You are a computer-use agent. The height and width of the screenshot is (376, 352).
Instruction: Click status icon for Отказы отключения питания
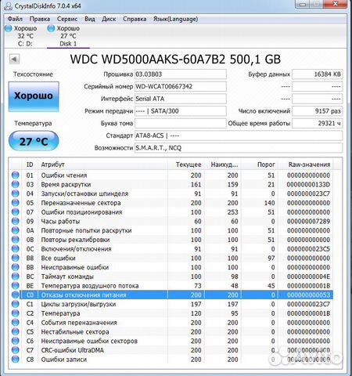(16, 295)
